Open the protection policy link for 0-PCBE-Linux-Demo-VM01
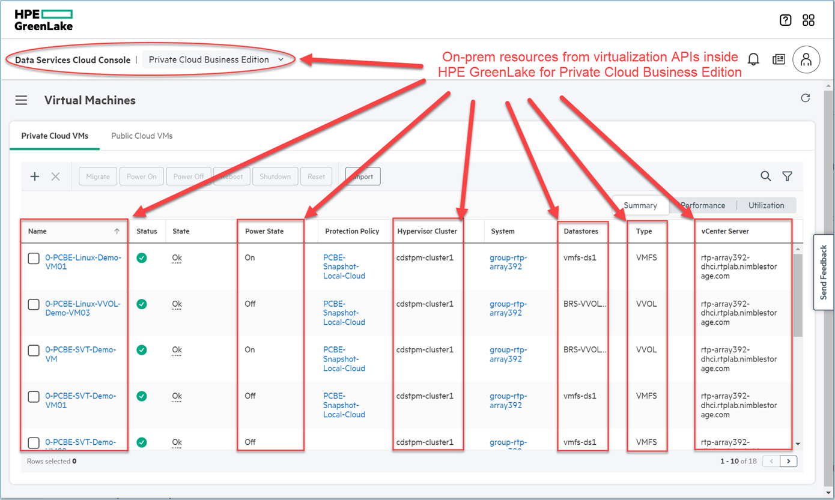The height and width of the screenshot is (500, 835). click(344, 267)
